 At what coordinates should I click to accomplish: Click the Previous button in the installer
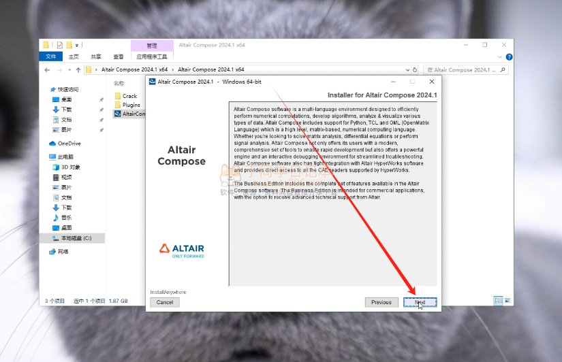381,302
